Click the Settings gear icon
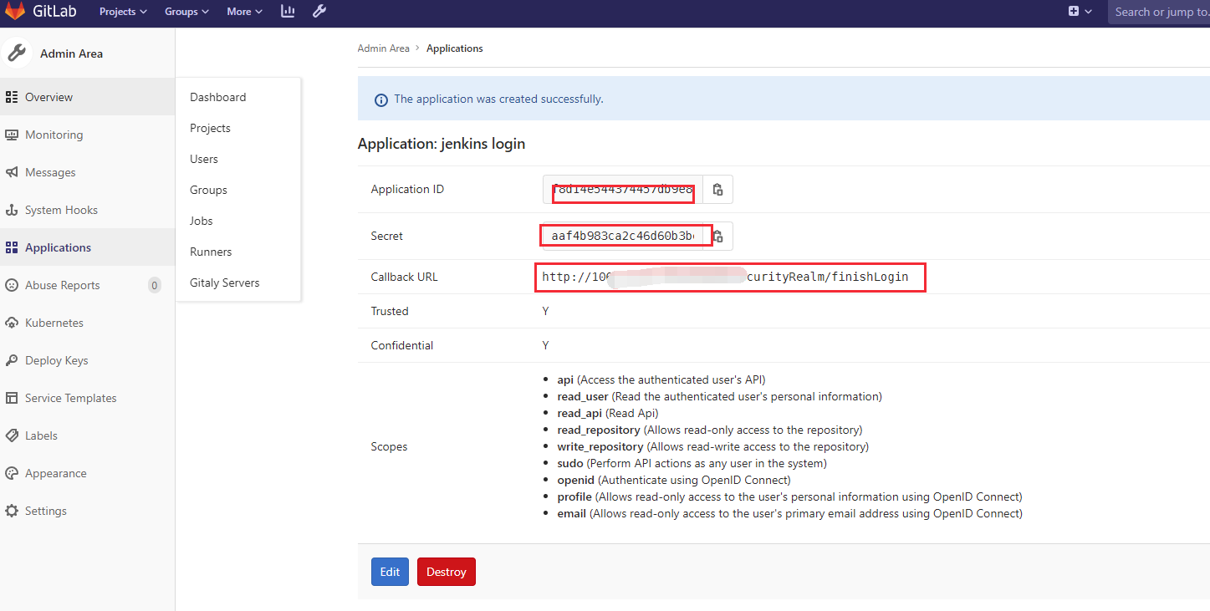 click(12, 511)
